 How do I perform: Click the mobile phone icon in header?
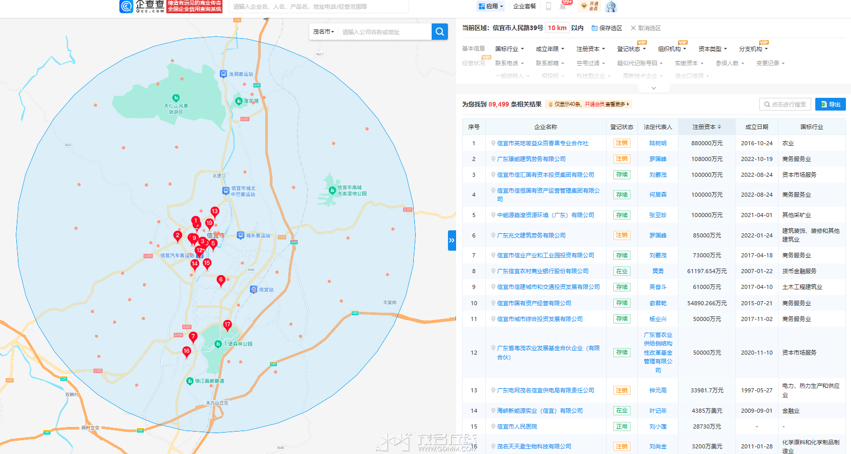point(548,6)
